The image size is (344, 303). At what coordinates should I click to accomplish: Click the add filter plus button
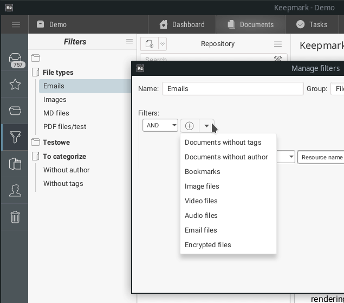click(190, 126)
